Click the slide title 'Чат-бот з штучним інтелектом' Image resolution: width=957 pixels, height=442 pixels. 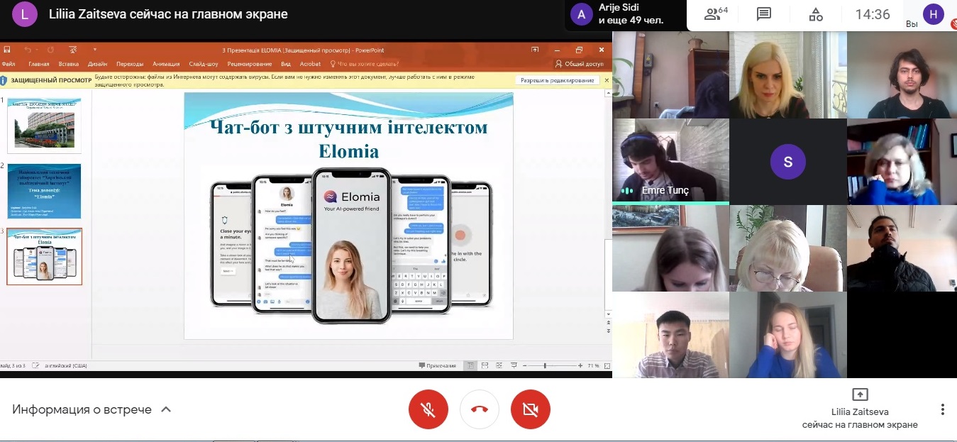[348, 128]
